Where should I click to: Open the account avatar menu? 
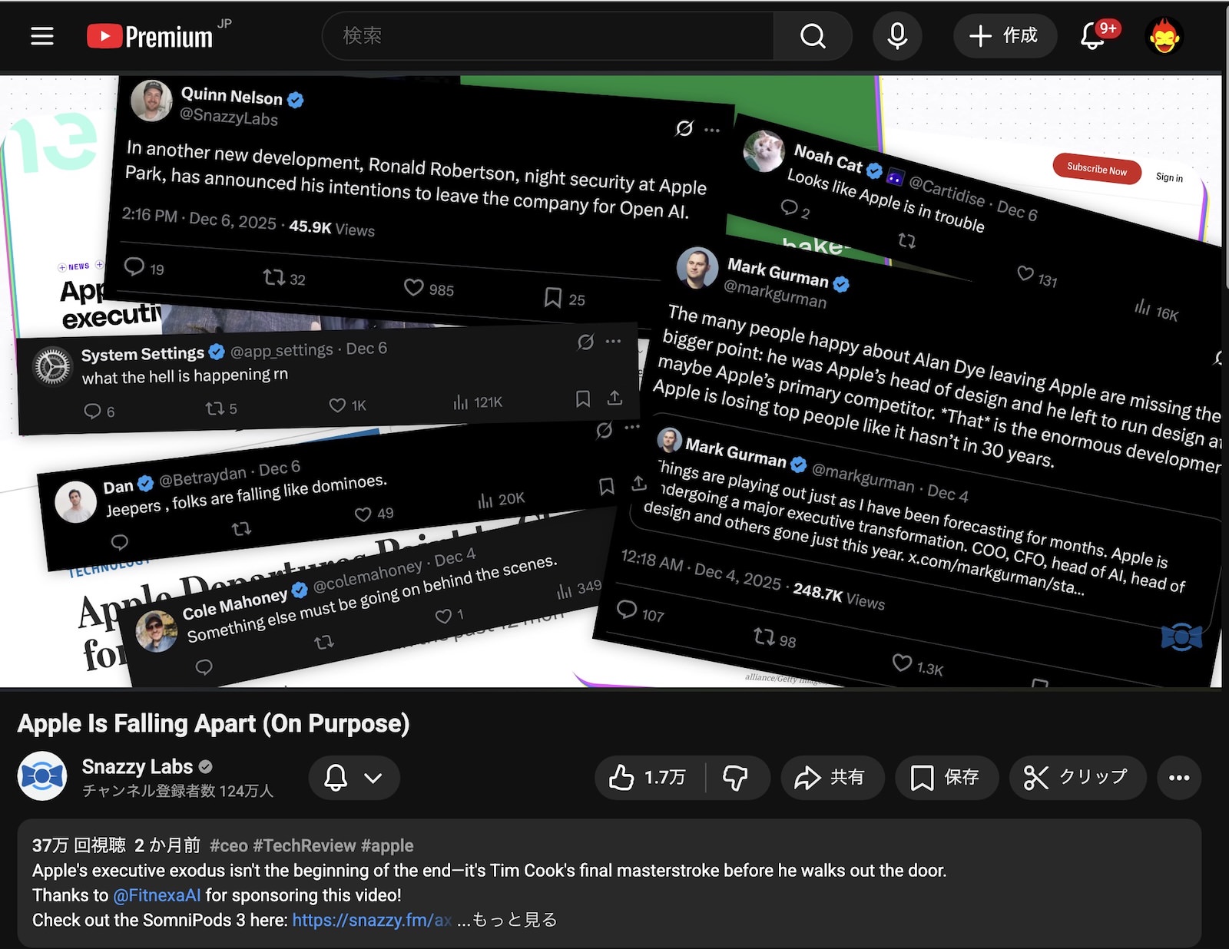point(1164,36)
